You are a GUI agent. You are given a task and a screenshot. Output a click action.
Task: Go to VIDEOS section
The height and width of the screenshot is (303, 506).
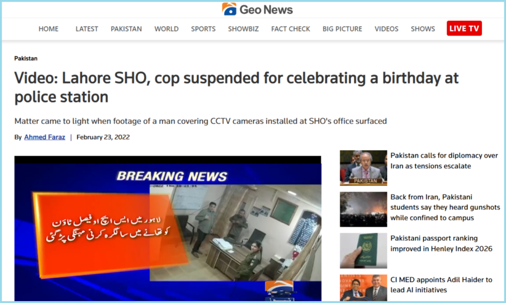386,29
